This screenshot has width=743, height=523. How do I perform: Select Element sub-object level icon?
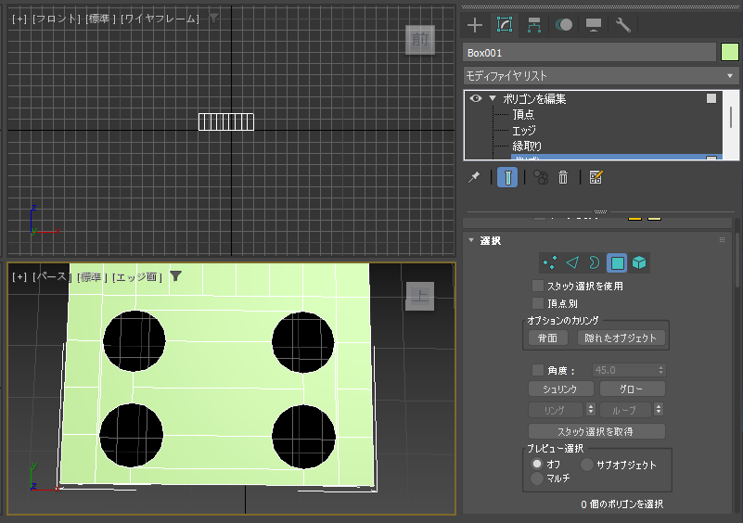click(x=639, y=263)
